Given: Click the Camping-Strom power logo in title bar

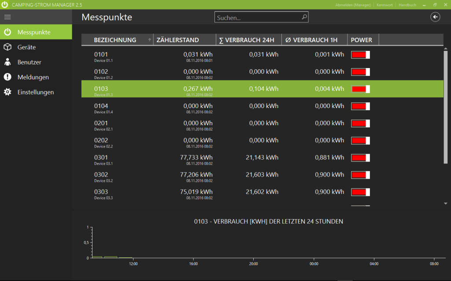Looking at the screenshot, I should coord(4,4).
